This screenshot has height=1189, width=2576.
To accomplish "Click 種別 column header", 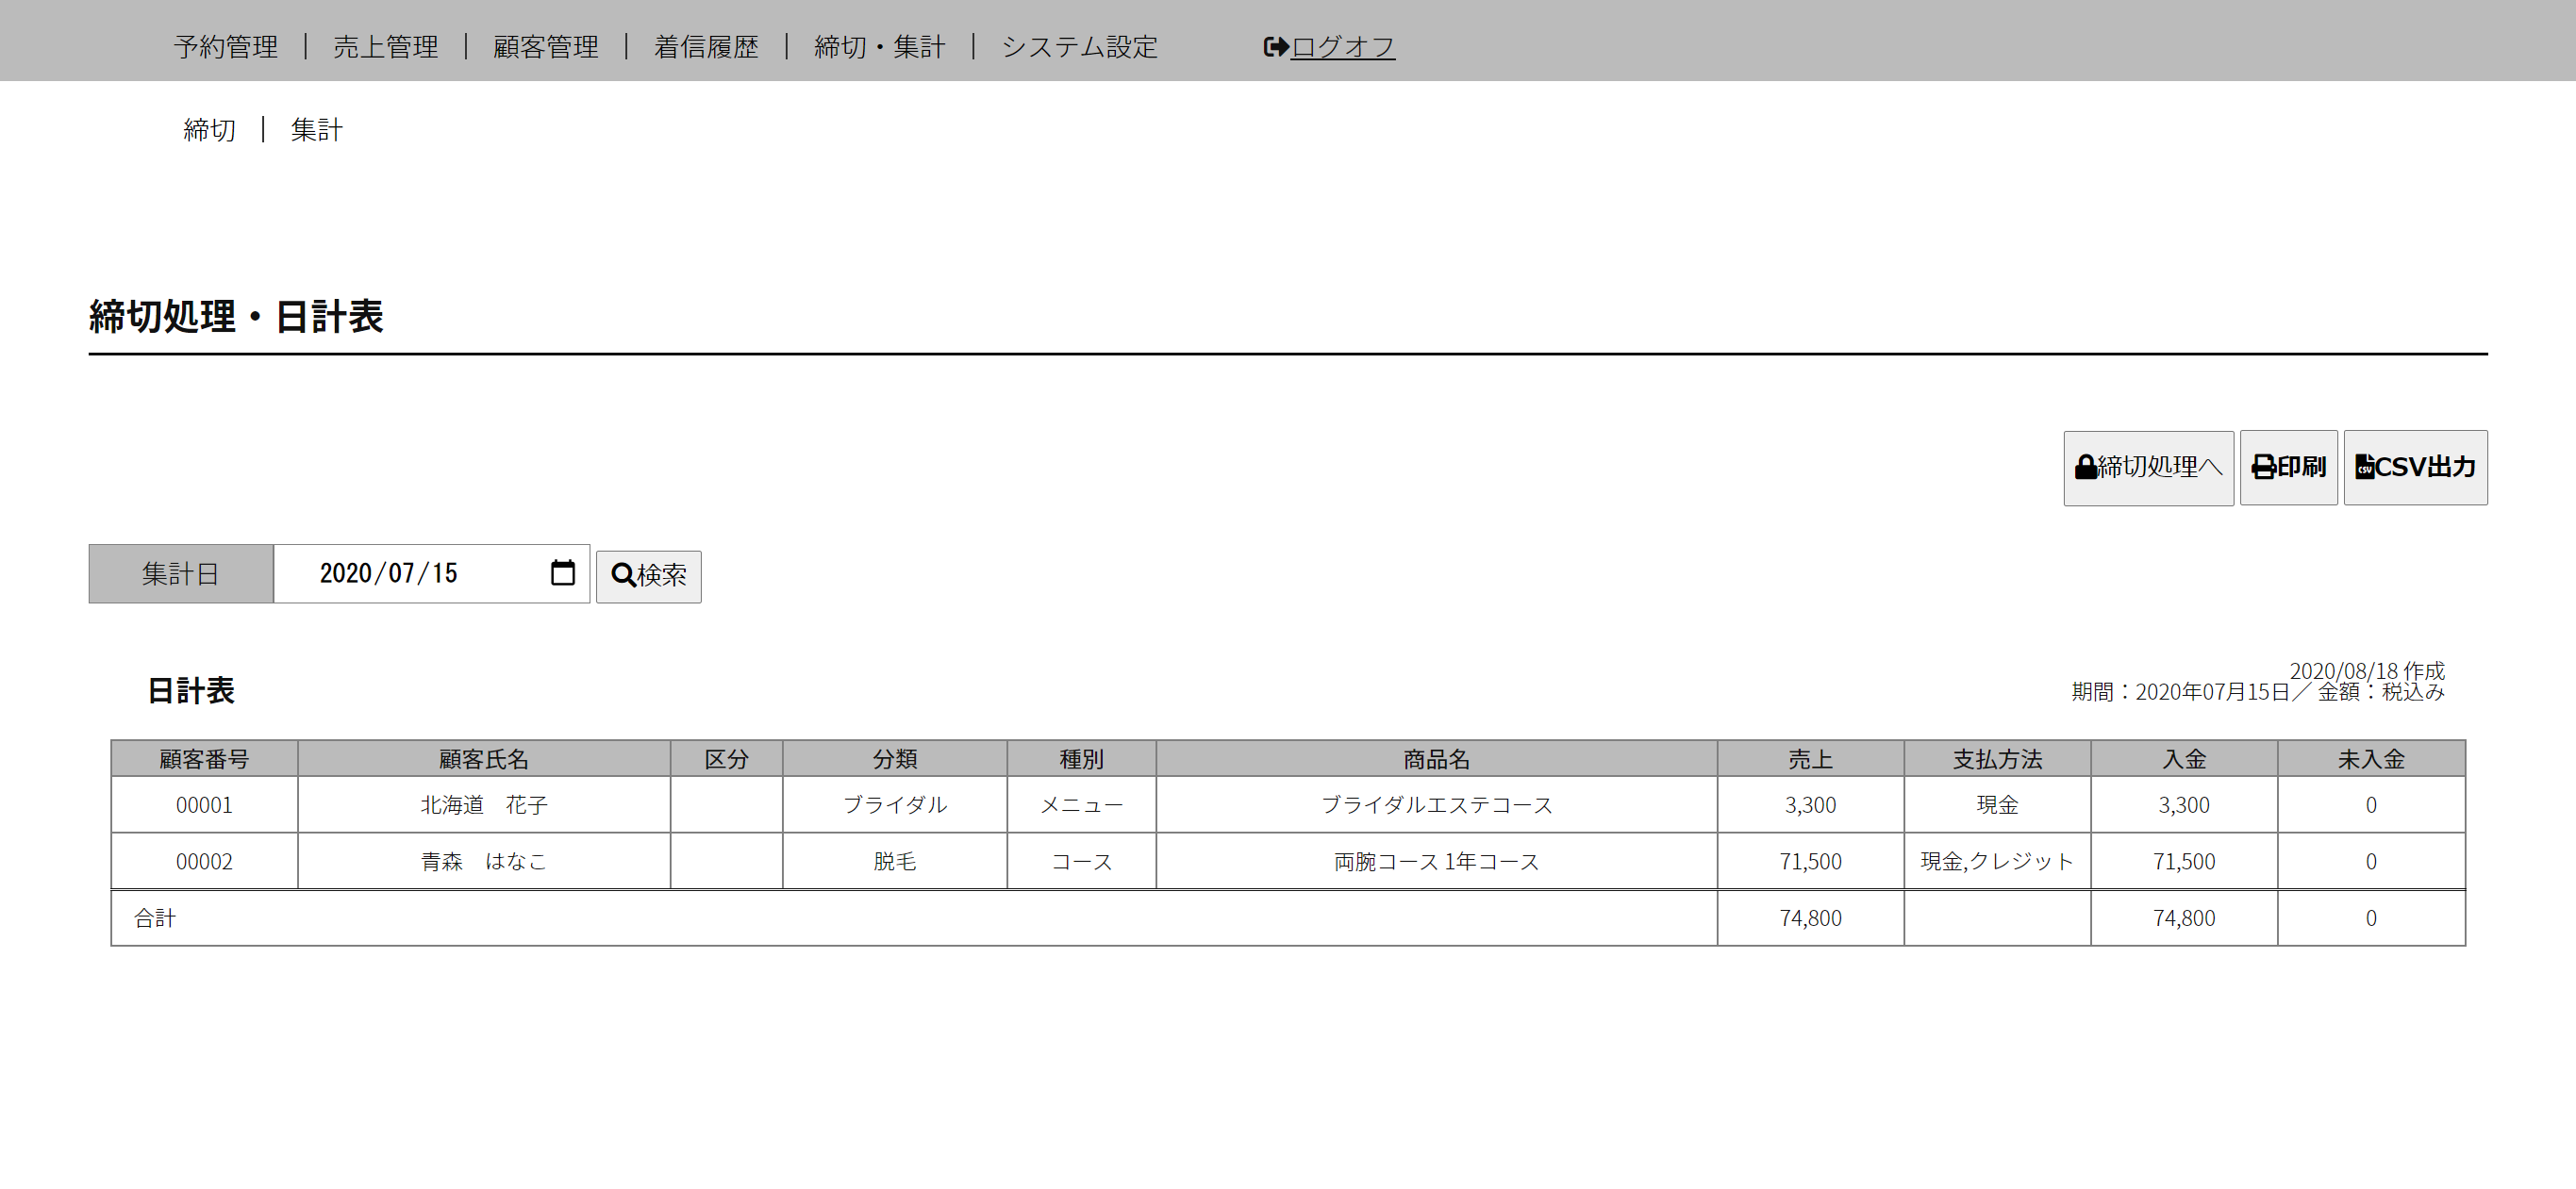I will click(1082, 759).
